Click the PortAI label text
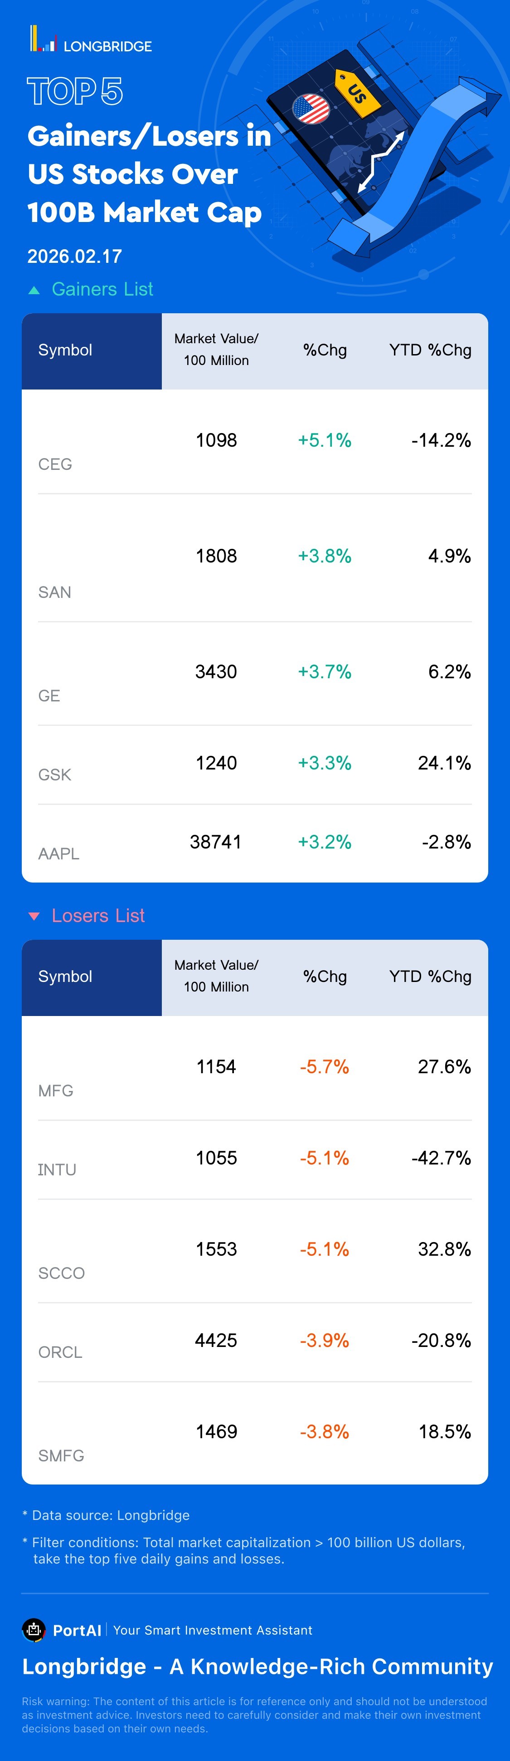Screen dimensions: 510x1761 point(77,1630)
